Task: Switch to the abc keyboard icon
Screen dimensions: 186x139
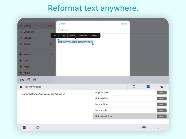Action: 24,128
